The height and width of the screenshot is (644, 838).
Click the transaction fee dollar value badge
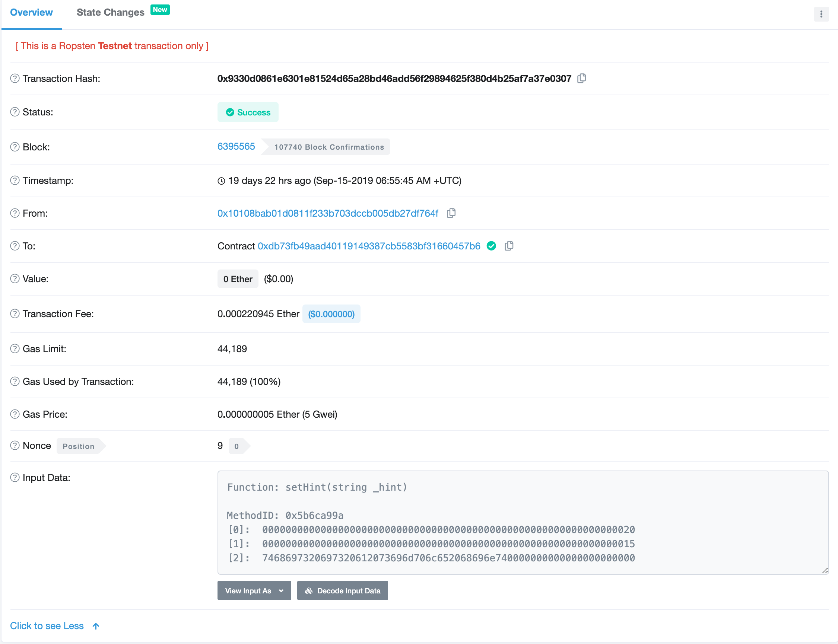[x=331, y=314]
